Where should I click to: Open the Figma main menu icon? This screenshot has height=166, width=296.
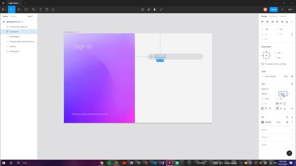pos(4,10)
